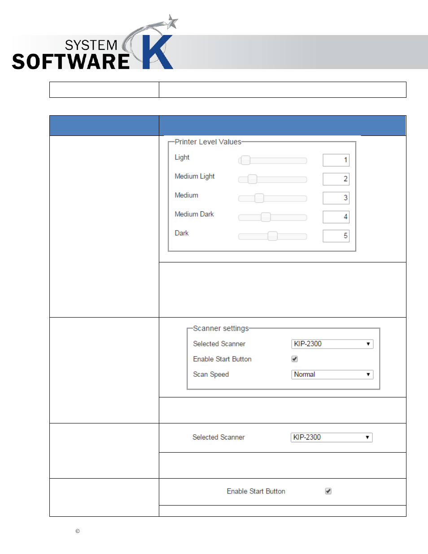Adjust the Medium Light slider handle
428x554 pixels.
pyautogui.click(x=252, y=179)
